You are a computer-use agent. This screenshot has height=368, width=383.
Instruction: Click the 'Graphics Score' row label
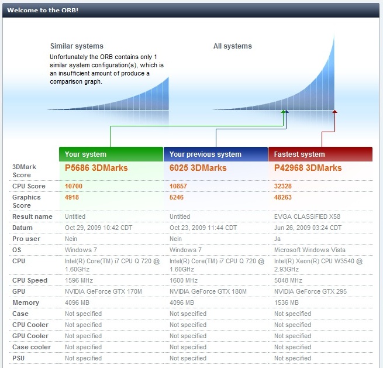pos(26,201)
